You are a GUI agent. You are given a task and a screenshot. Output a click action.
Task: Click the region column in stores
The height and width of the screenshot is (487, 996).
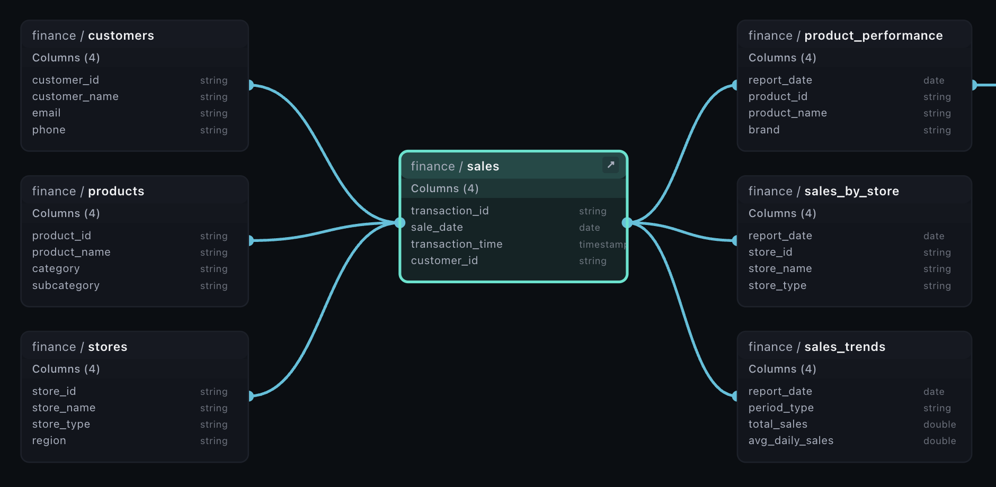point(49,440)
